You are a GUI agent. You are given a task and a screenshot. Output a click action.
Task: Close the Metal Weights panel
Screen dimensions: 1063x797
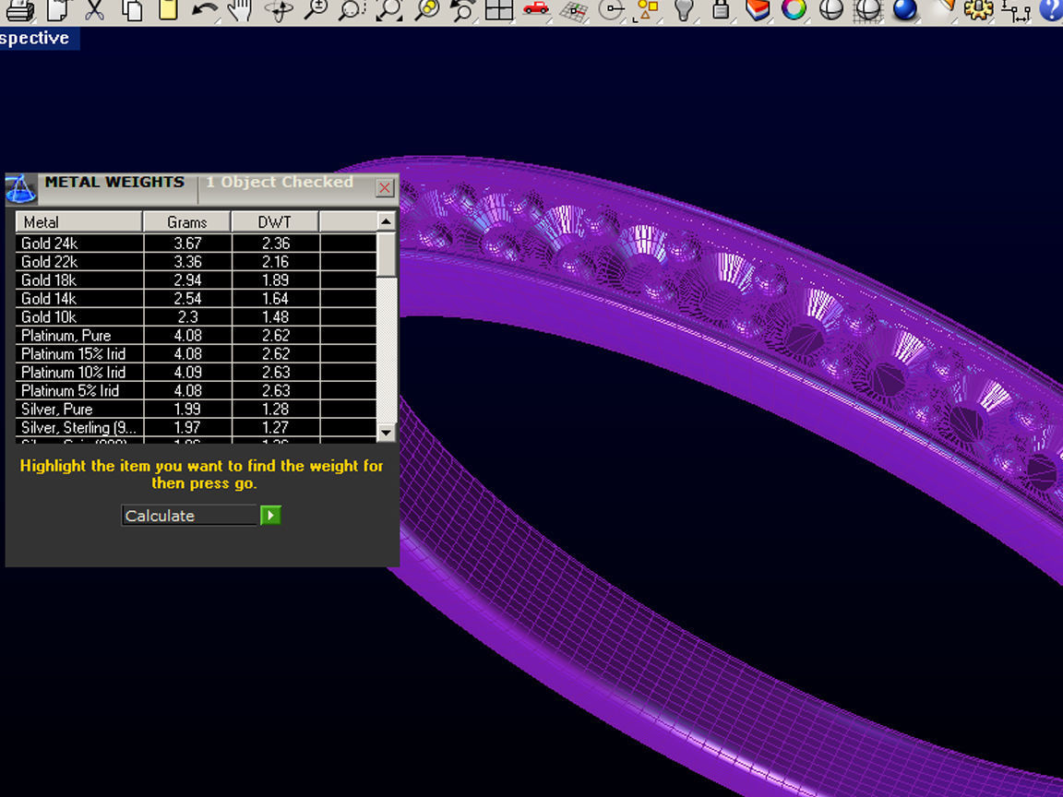point(385,188)
